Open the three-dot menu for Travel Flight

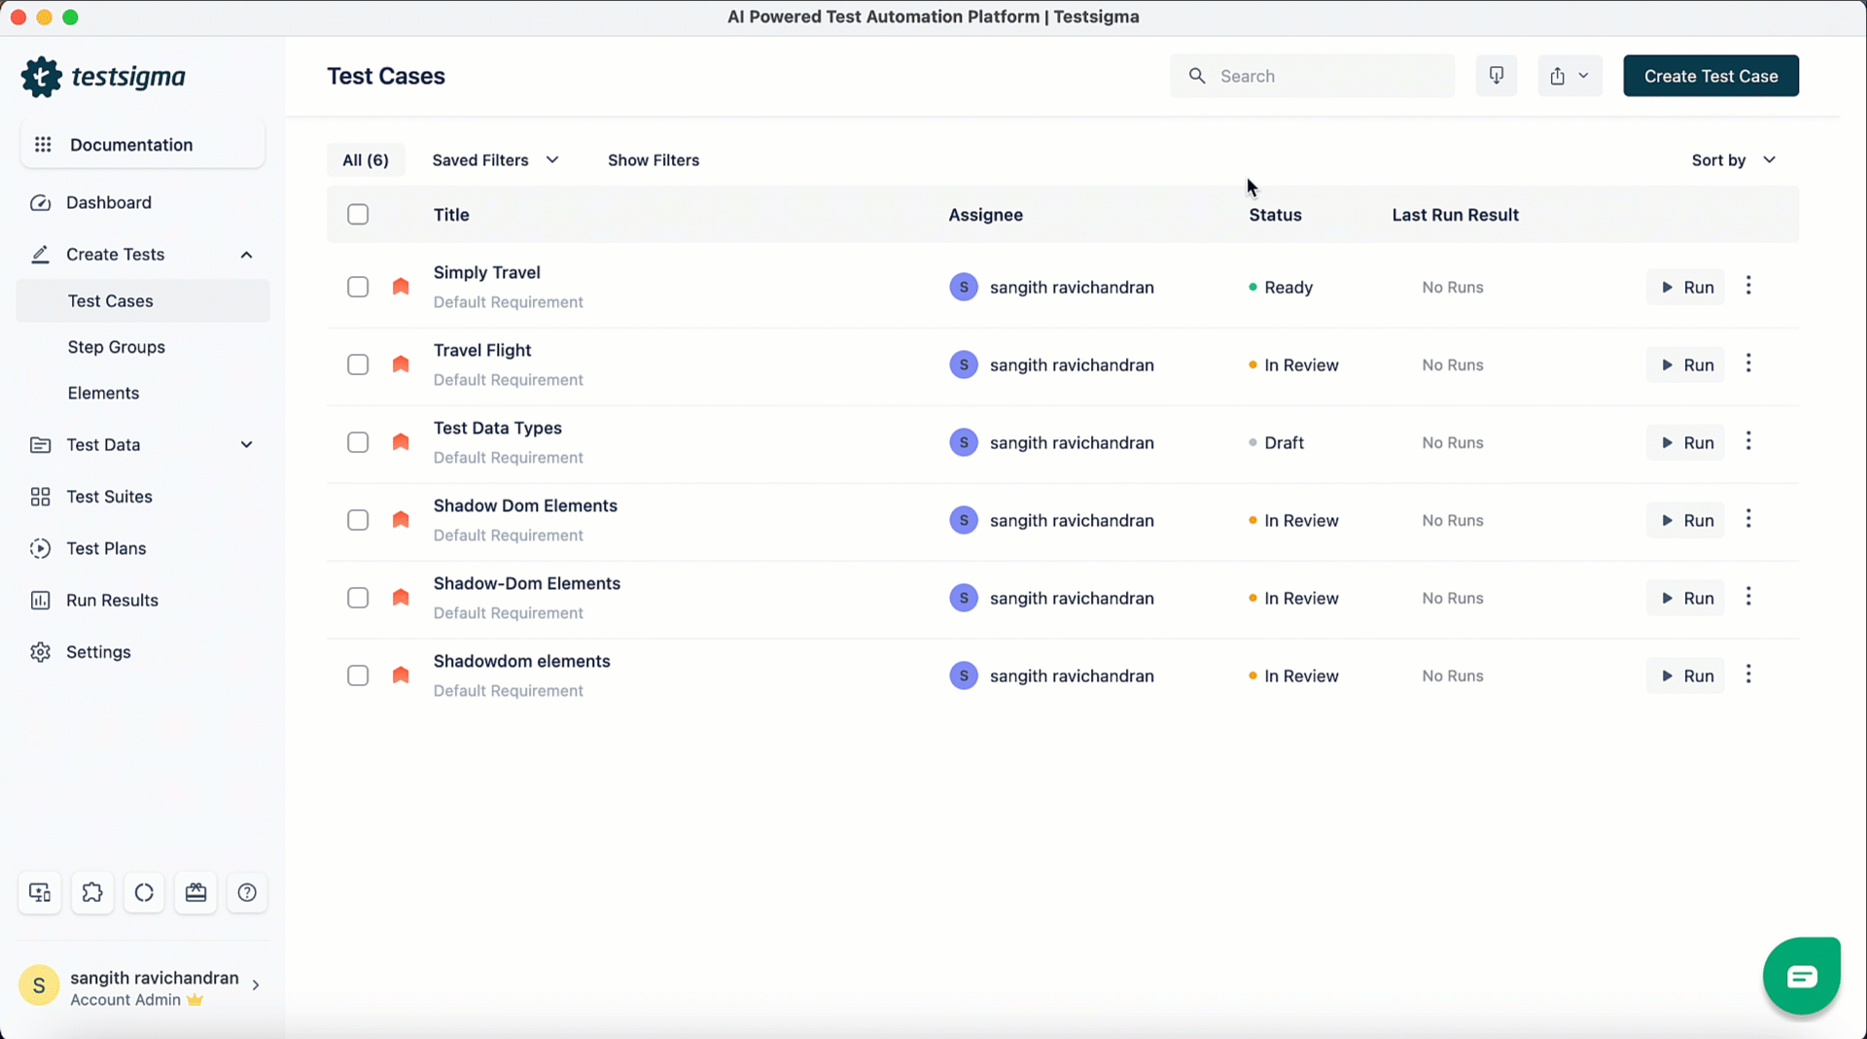1748,364
